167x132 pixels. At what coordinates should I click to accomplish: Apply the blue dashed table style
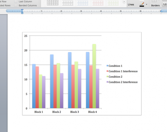click(83, 3)
